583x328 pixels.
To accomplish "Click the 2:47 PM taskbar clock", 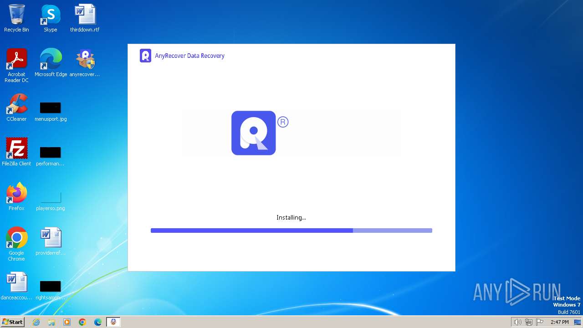I will pos(559,322).
